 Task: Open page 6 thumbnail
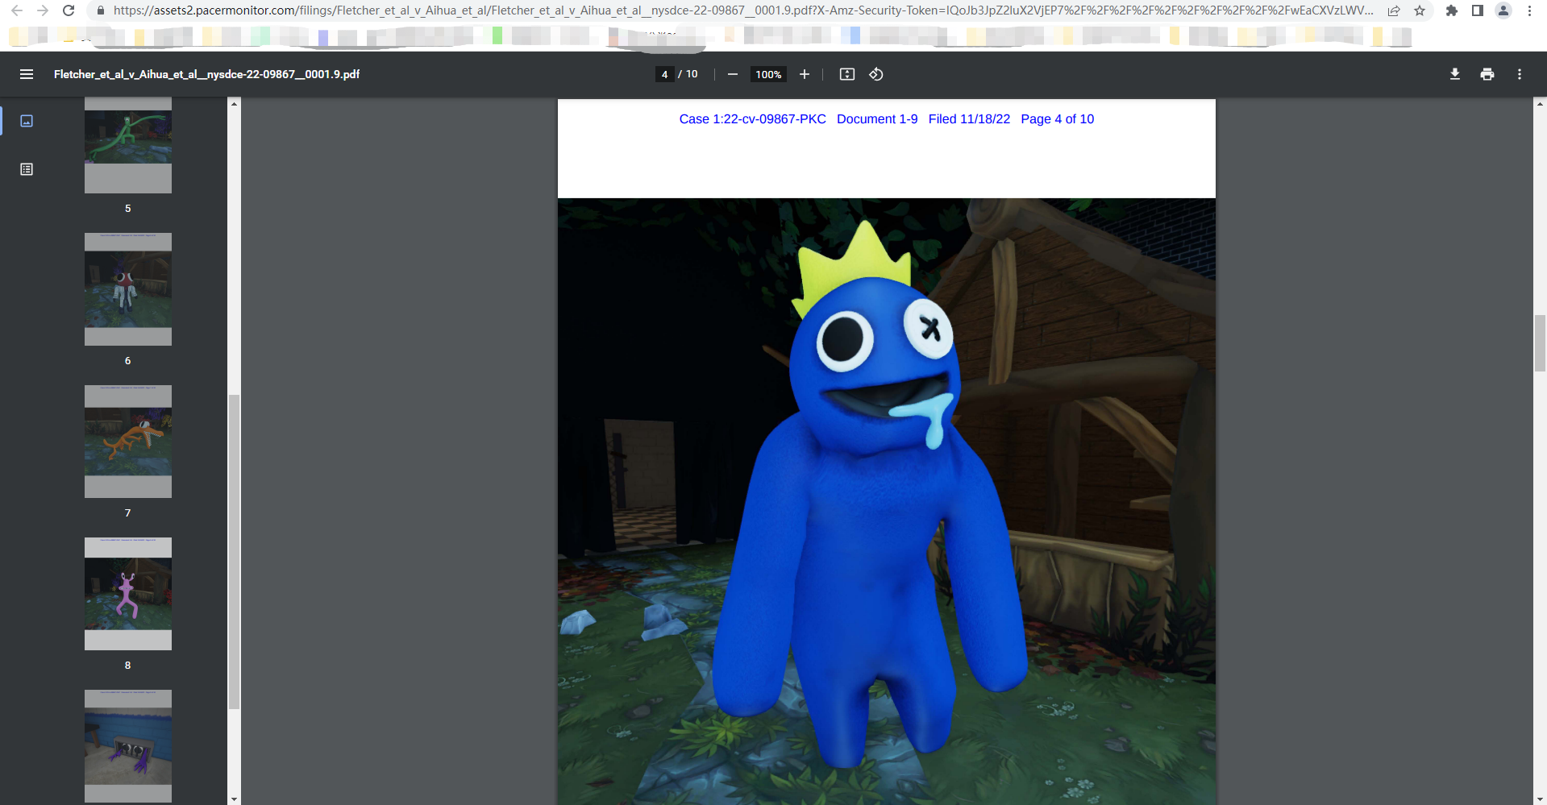128,289
